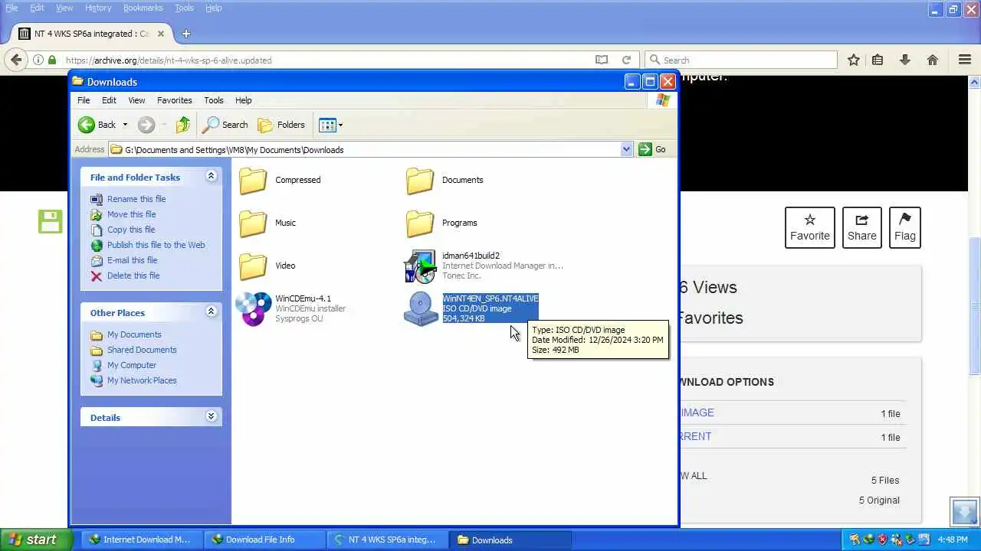
Task: Toggle the Folders pane button
Action: (281, 125)
